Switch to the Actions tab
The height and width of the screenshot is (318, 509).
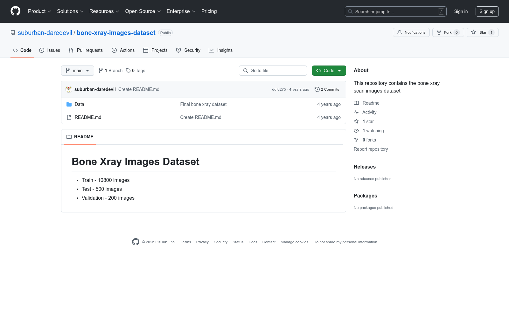coord(123,50)
